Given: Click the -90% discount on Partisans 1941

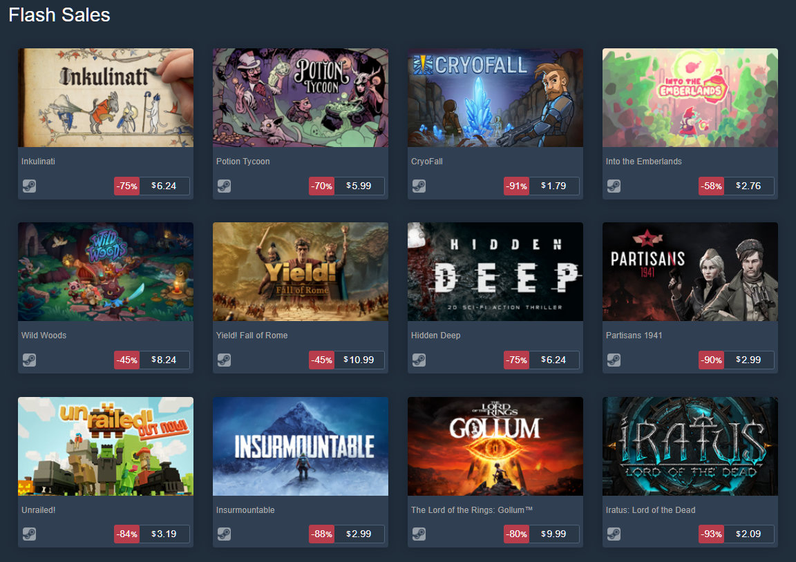Looking at the screenshot, I should pos(712,360).
